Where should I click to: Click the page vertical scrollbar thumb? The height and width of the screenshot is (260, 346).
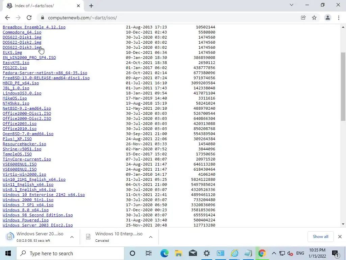343,87
